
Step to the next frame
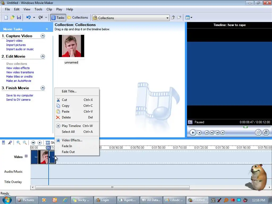(217, 133)
